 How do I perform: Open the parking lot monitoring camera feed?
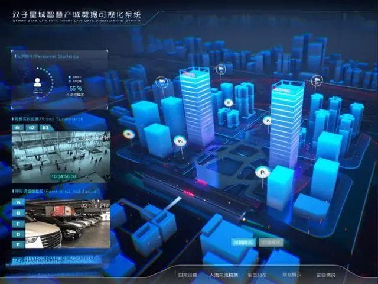point(68,224)
